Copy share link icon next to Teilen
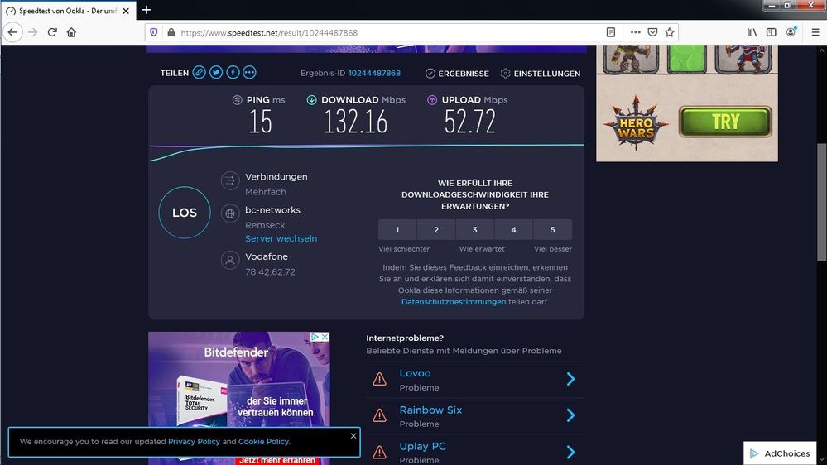827x465 pixels. [199, 72]
